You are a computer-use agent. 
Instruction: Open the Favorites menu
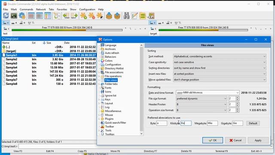click(62, 9)
